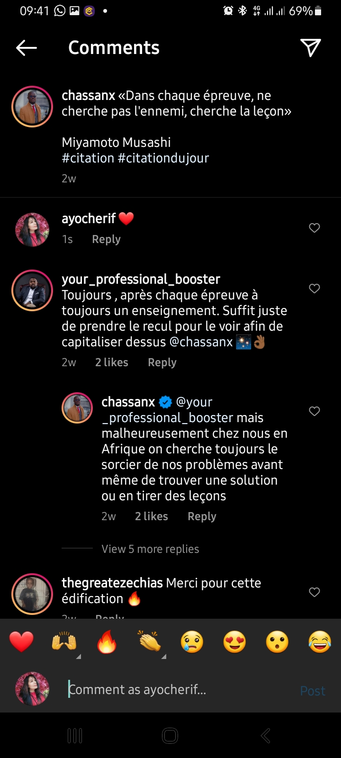The height and width of the screenshot is (758, 341).
Task: Insert heart-eyes emoji from quick reactions
Action: tap(234, 642)
